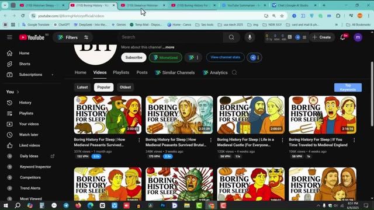Click View channel stats
Viewport: 374px width, 210px height.
pos(226,57)
